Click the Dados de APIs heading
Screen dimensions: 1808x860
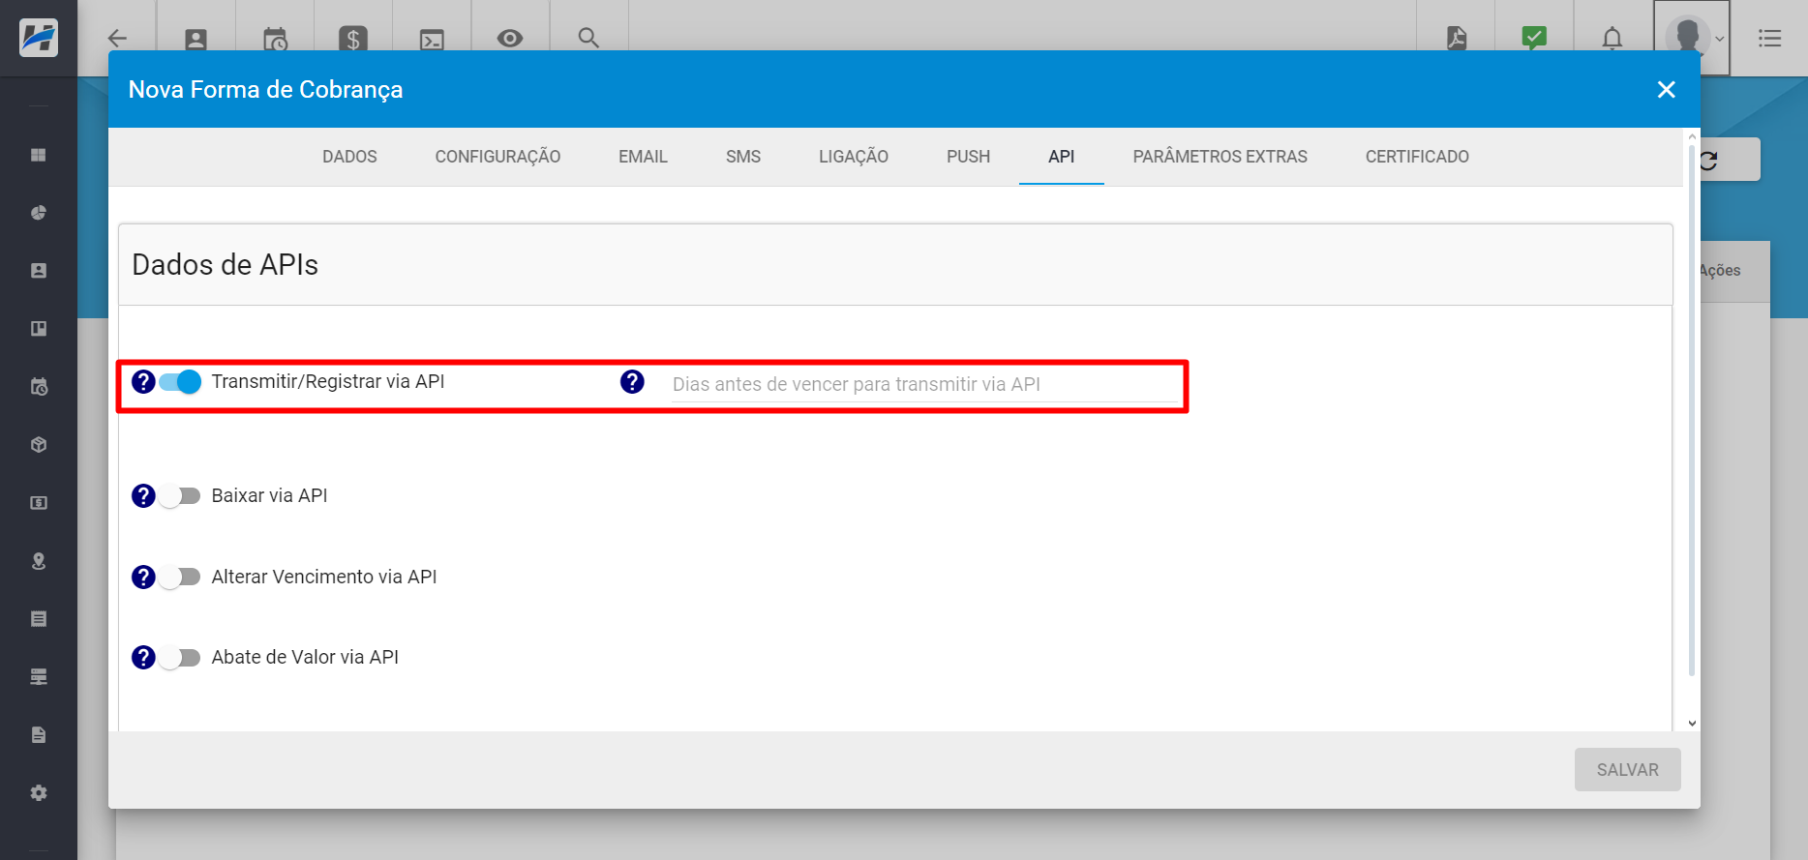coord(225,265)
